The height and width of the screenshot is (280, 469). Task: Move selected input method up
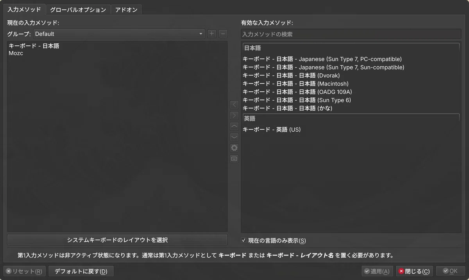coord(234,127)
